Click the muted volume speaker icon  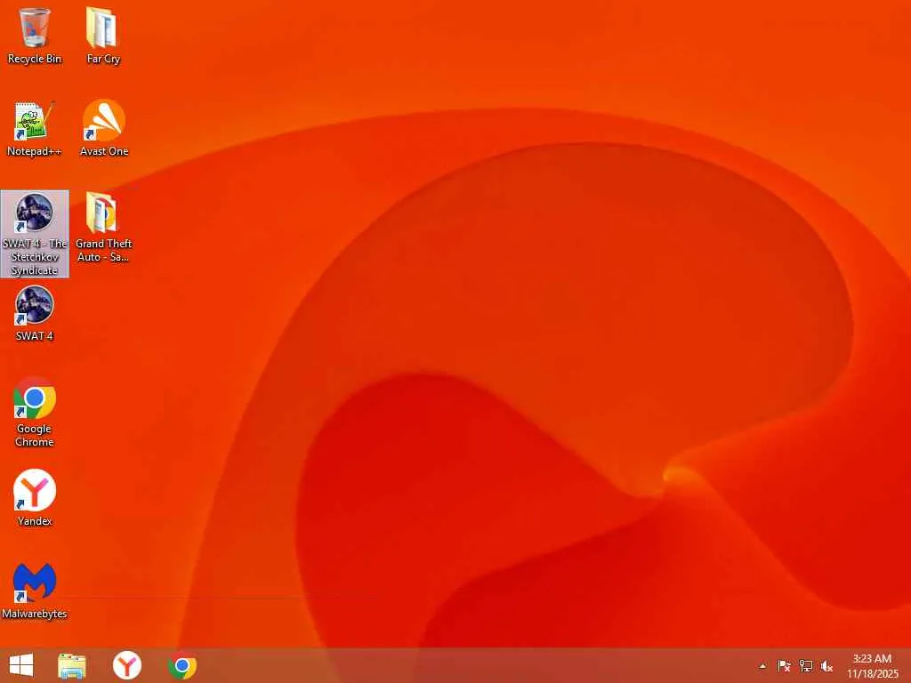[x=827, y=666]
